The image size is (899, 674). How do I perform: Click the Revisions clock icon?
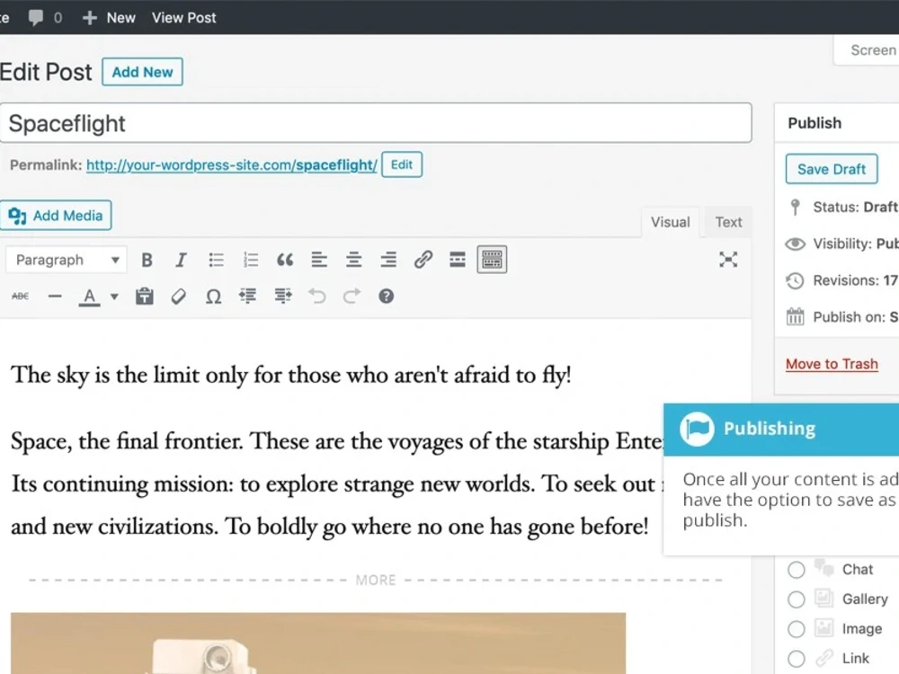(795, 280)
